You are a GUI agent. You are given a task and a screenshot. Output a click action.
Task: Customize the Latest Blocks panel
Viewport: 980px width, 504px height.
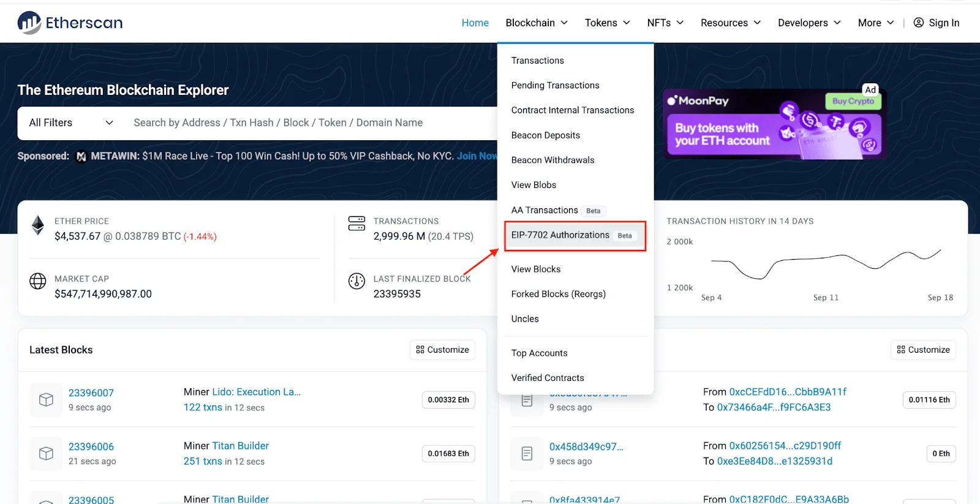point(443,350)
